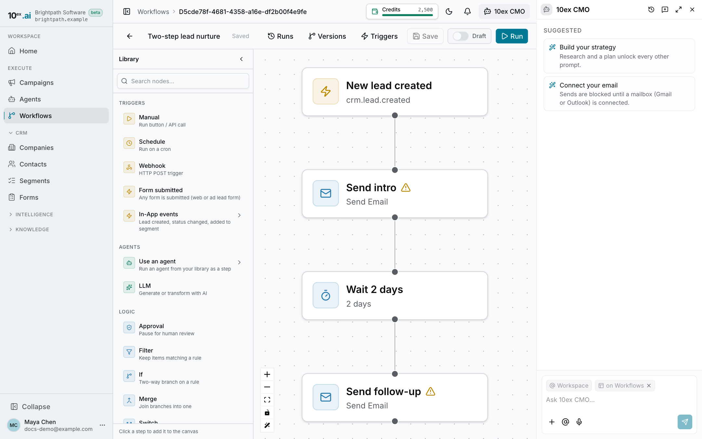Screen dimensions: 702x439
Task: Zoom in on the workflow canvas
Action: point(267,374)
